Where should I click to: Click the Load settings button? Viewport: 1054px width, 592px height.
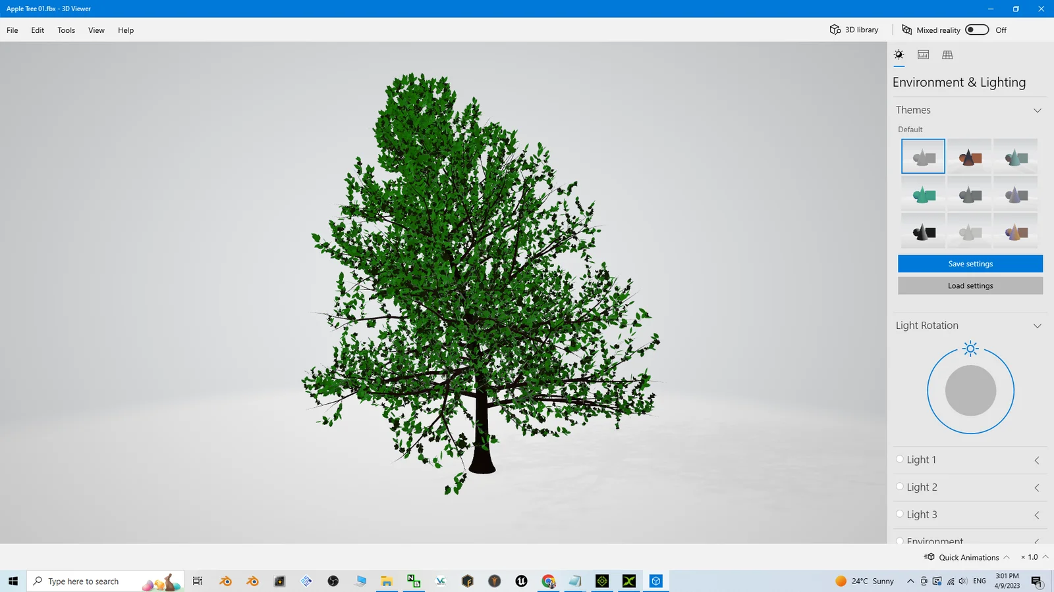point(970,285)
